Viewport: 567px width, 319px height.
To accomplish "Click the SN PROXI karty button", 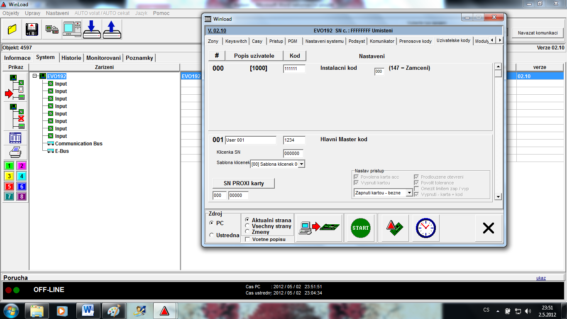I will (x=244, y=183).
